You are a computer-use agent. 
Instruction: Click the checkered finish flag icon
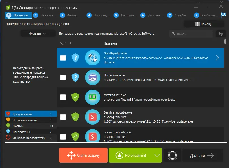(223, 15)
